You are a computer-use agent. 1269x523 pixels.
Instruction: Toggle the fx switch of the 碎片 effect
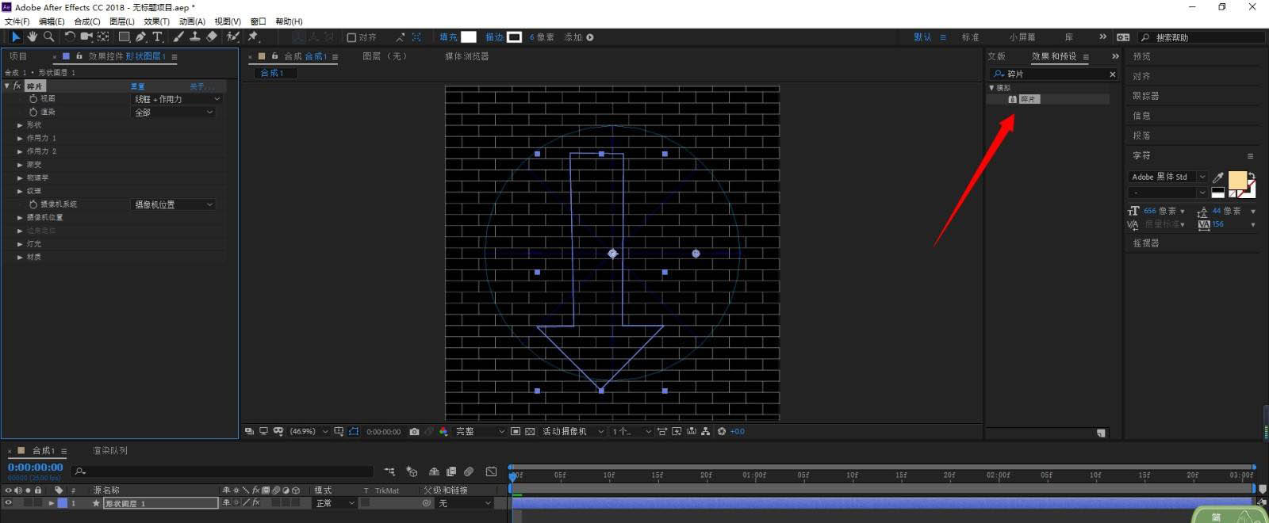pyautogui.click(x=17, y=86)
